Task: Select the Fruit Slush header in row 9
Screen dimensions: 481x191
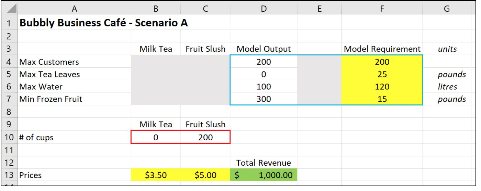Action: pyautogui.click(x=205, y=125)
